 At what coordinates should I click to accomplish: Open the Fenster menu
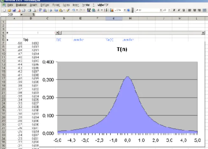[86, 5]
